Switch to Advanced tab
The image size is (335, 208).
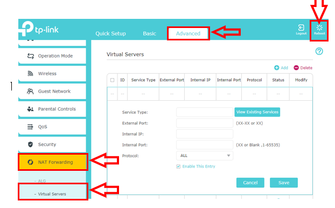click(x=188, y=33)
